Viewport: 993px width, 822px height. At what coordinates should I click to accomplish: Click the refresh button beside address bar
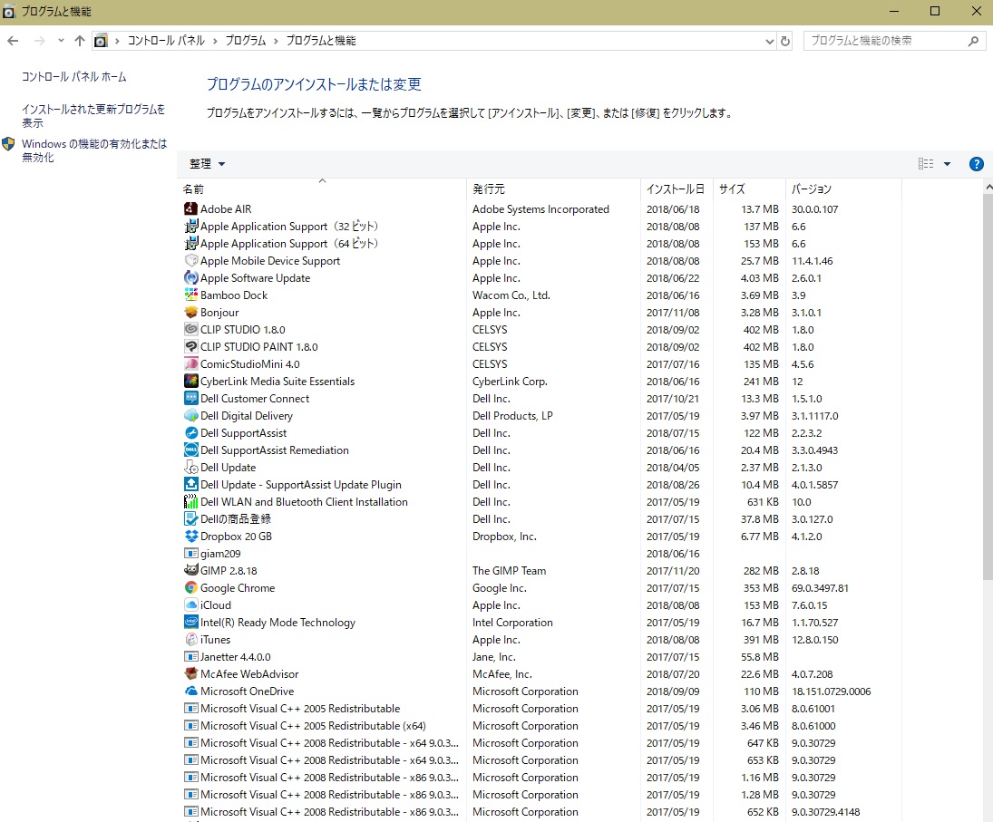[785, 41]
